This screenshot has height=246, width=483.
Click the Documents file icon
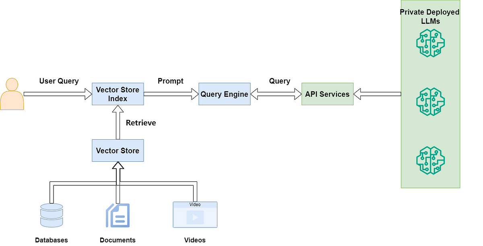(118, 216)
